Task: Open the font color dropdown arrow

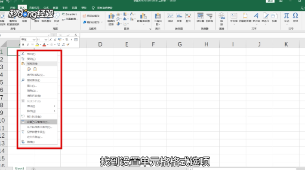Action: 48,45
